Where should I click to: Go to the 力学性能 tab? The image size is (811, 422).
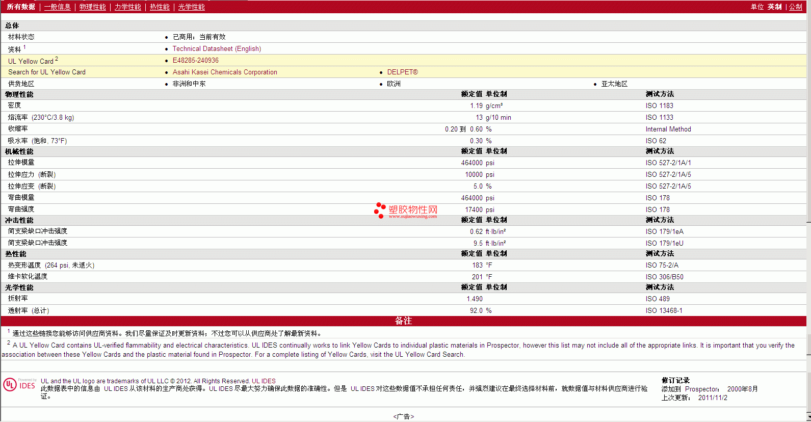point(128,7)
